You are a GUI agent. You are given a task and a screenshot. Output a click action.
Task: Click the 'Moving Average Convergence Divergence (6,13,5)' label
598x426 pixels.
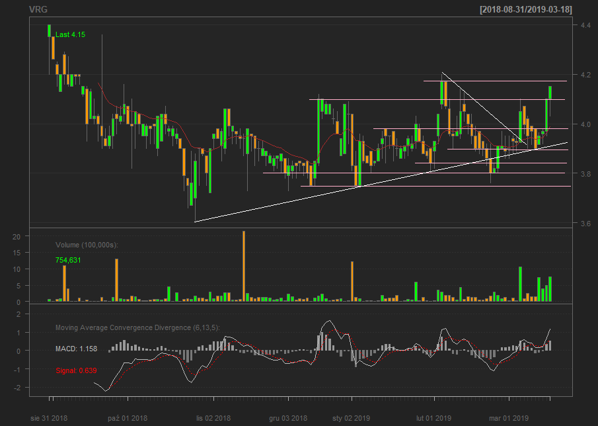point(137,327)
